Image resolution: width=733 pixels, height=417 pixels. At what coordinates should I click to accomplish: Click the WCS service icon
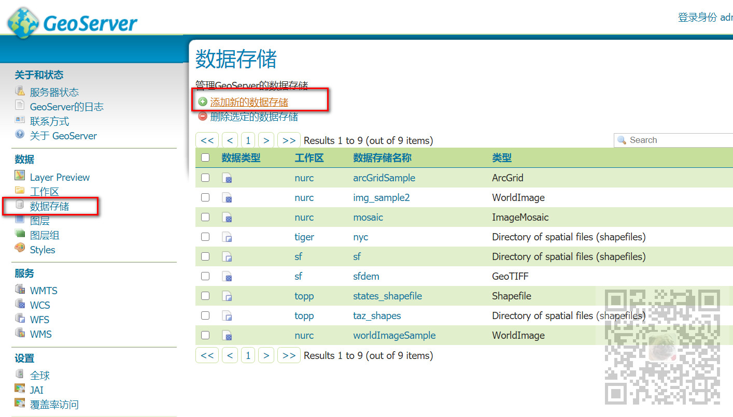[20, 304]
